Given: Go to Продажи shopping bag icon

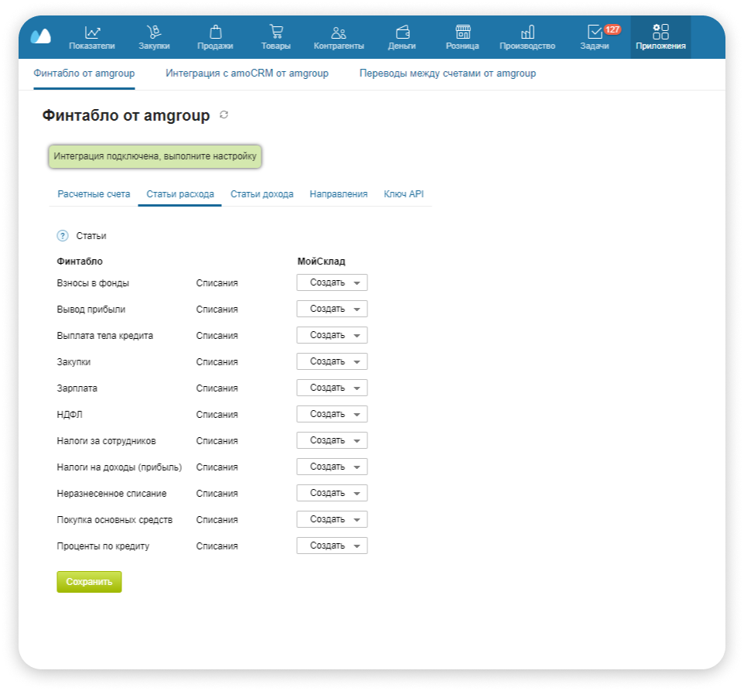Looking at the screenshot, I should click(x=216, y=32).
